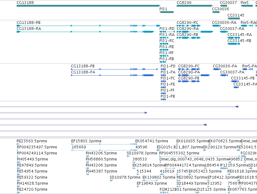Click the CG33145-PB protein label
Screen dimensions: 257x194
[243, 78]
